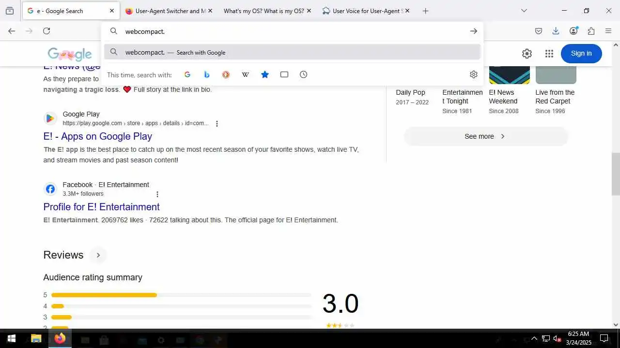620x348 pixels.
Task: Click the Google logo
Action: pyautogui.click(x=70, y=54)
